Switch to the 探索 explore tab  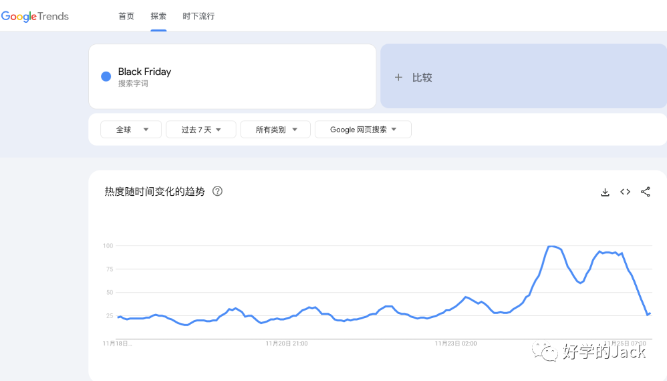pyautogui.click(x=158, y=16)
